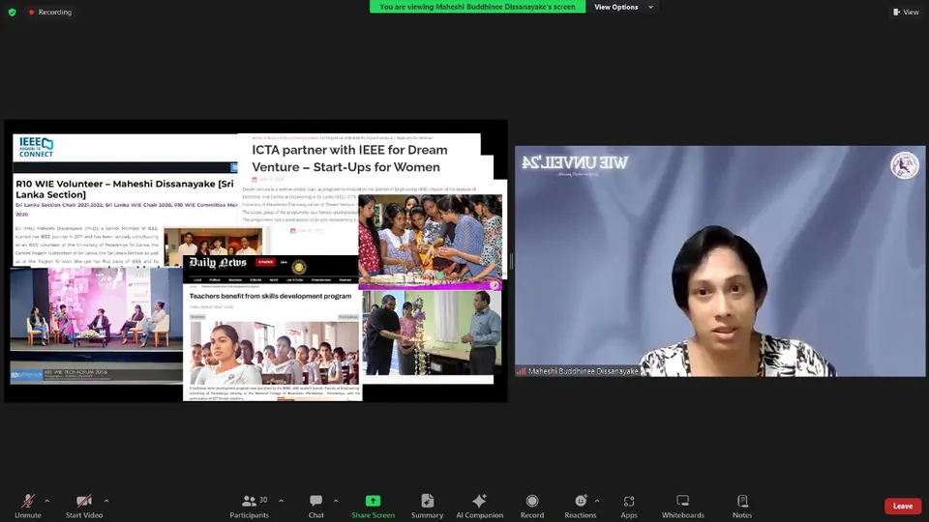The width and height of the screenshot is (929, 522).
Task: Open View Options dropdown
Action: [x=623, y=7]
